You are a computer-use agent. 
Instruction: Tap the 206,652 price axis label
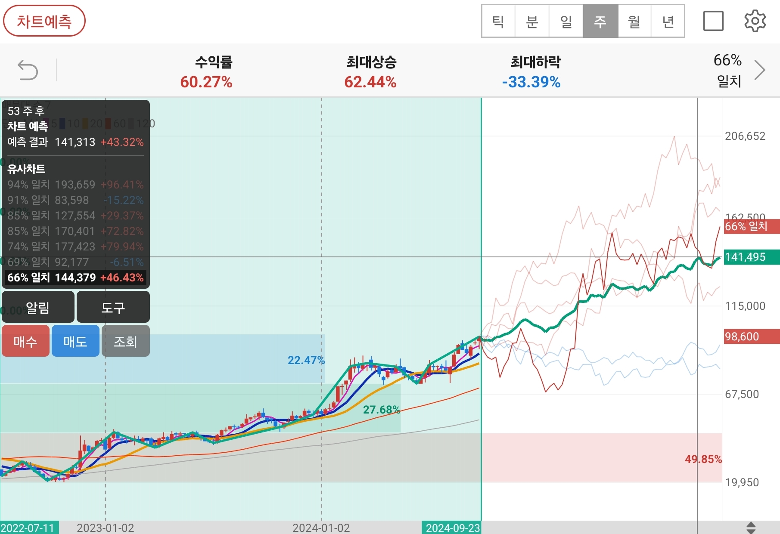745,136
